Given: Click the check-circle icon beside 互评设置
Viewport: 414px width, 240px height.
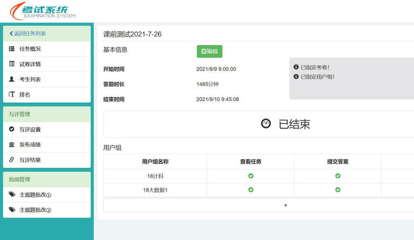Looking at the screenshot, I should (x=12, y=129).
